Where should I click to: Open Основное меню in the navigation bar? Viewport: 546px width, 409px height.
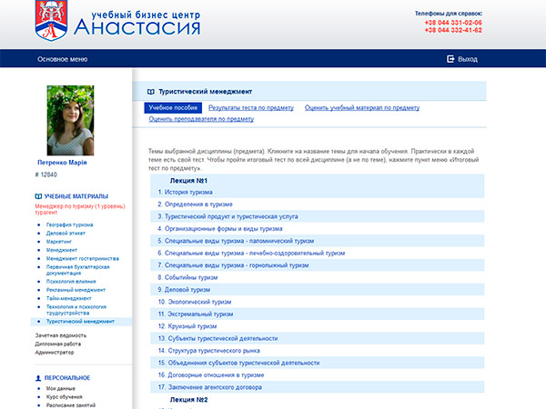tap(63, 58)
